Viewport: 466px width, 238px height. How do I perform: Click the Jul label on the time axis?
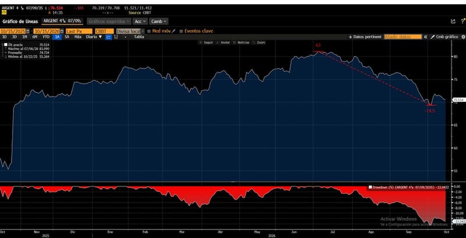[333, 232]
